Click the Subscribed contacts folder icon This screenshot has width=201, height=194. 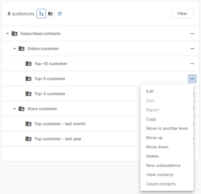tap(15, 34)
